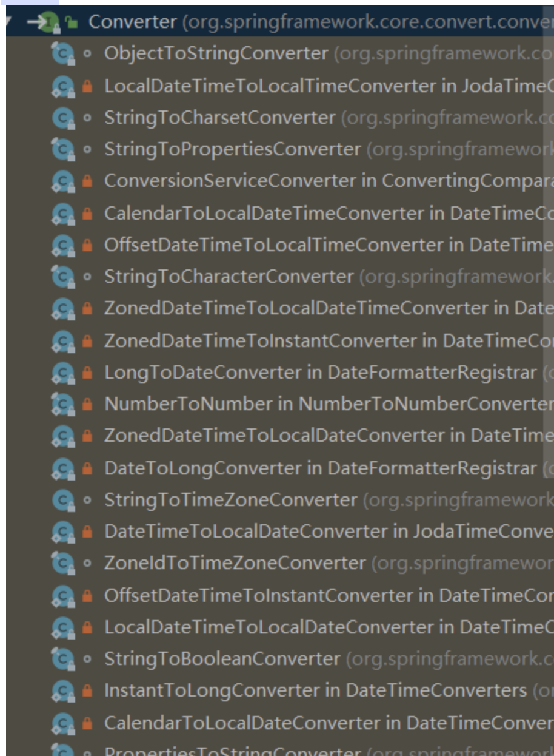Click the class icon beside LongToDateConverter
Image resolution: width=554 pixels, height=756 pixels.
click(63, 373)
